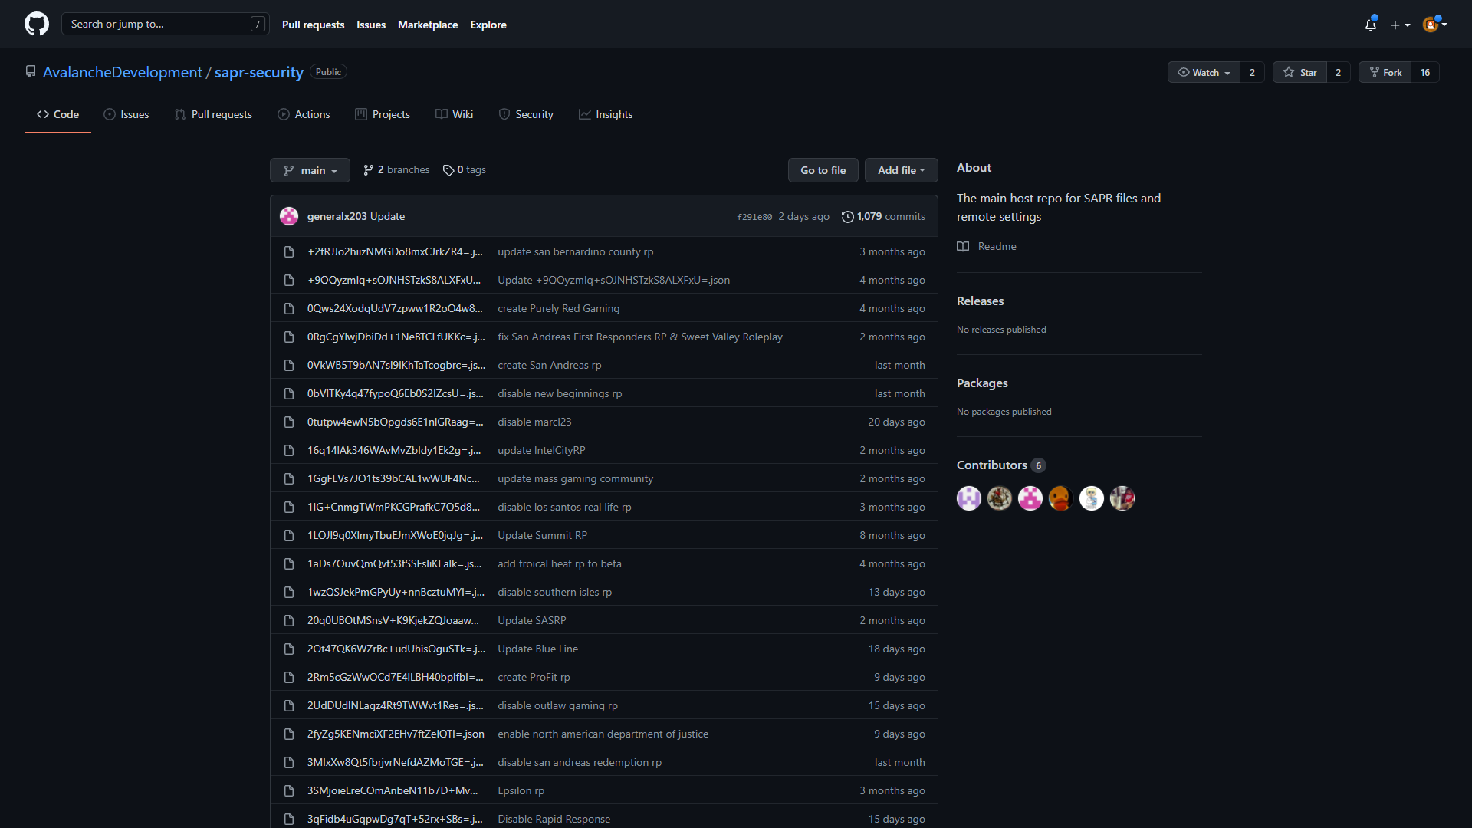Open file 2fyZg5KENmciXF2EHv7ftZelQTI=.json
This screenshot has width=1472, height=828.
[x=396, y=734]
